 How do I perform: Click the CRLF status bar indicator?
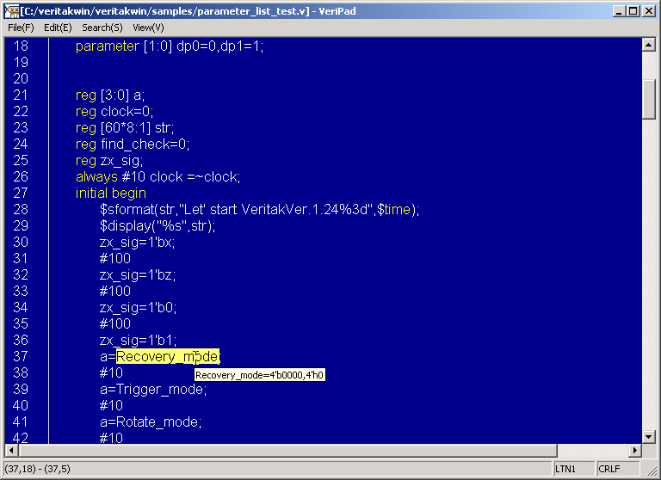(611, 469)
